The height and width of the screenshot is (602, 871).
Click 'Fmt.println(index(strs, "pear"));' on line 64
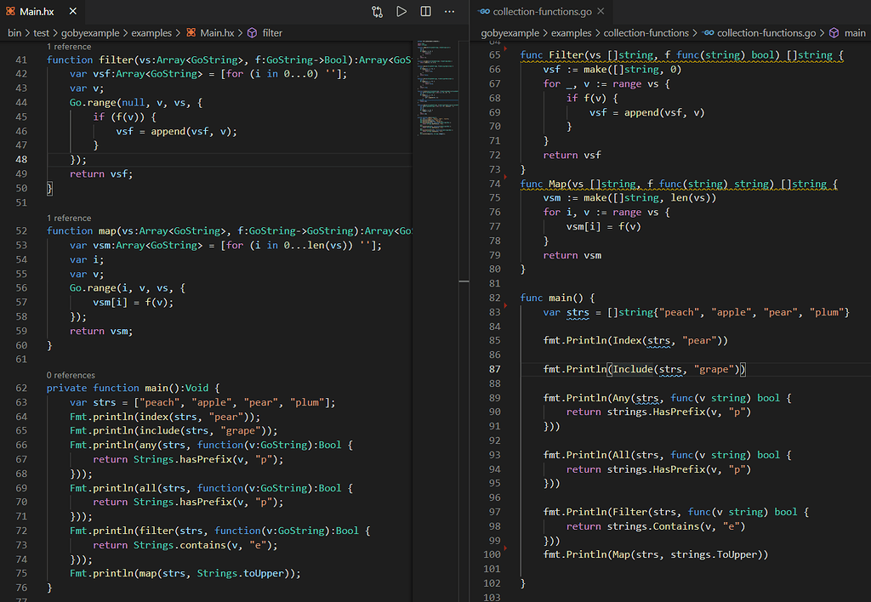click(x=165, y=417)
